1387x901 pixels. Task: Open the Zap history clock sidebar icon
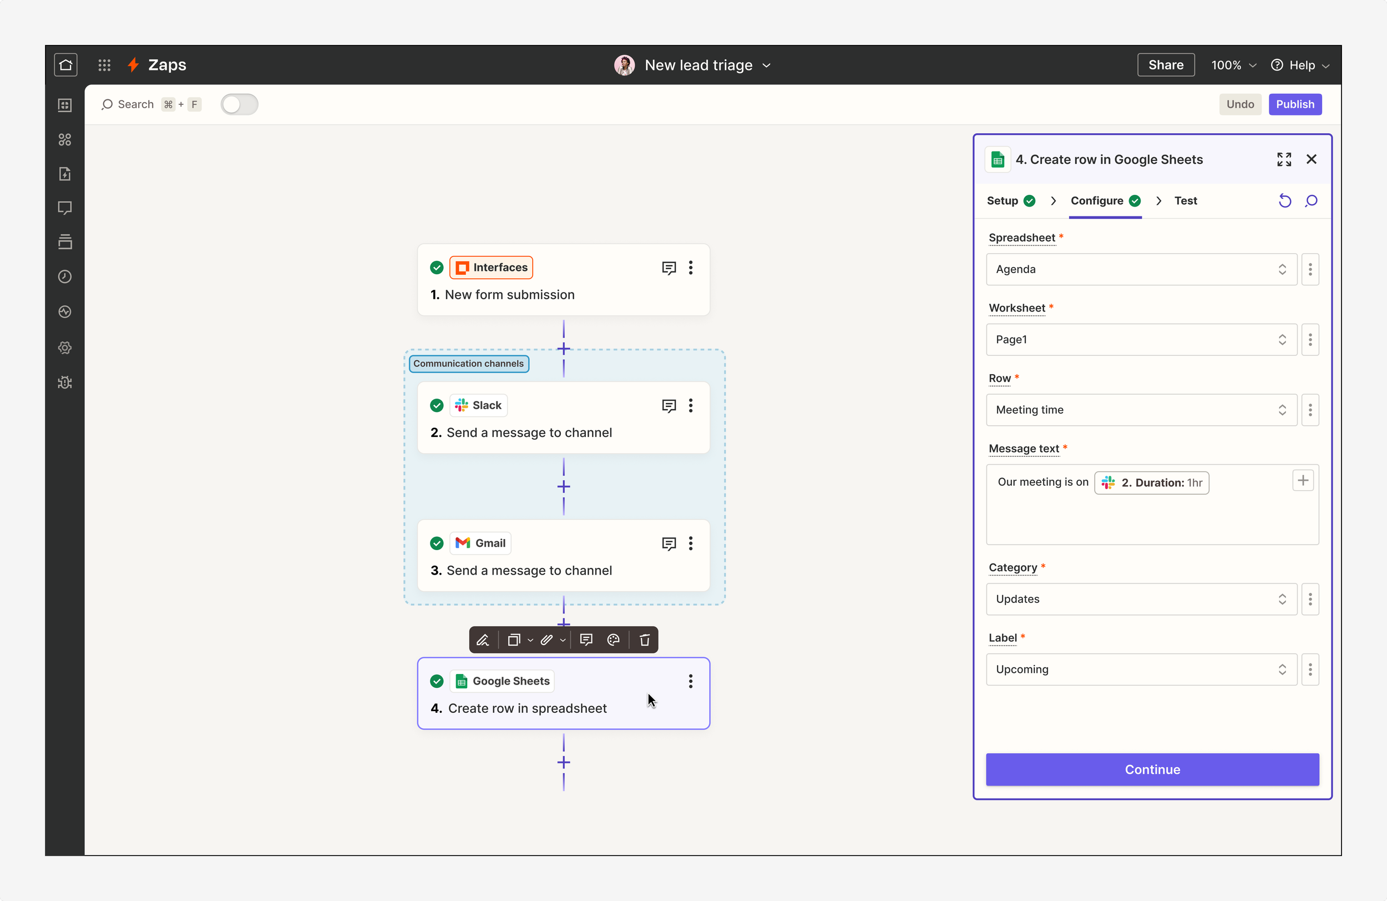pyautogui.click(x=65, y=276)
